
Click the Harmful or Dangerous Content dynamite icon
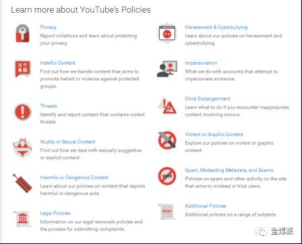click(22, 183)
